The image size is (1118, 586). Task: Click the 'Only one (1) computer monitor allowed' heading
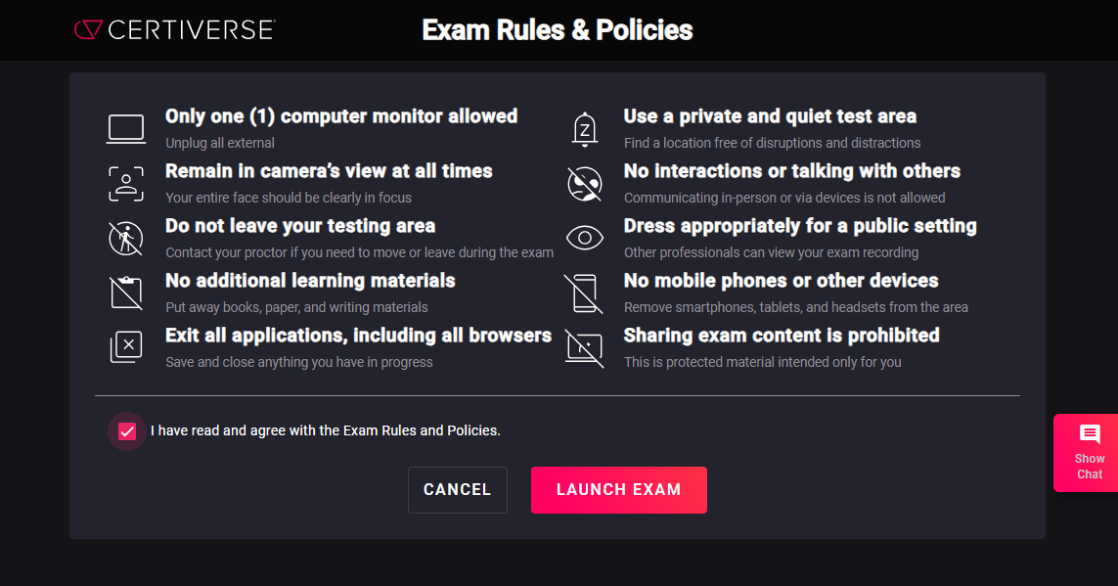[341, 116]
